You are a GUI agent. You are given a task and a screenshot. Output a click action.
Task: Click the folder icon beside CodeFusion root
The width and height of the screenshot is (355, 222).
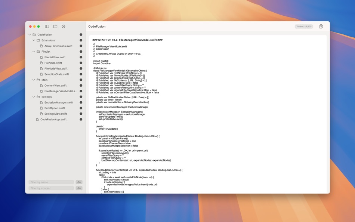(x=34, y=35)
